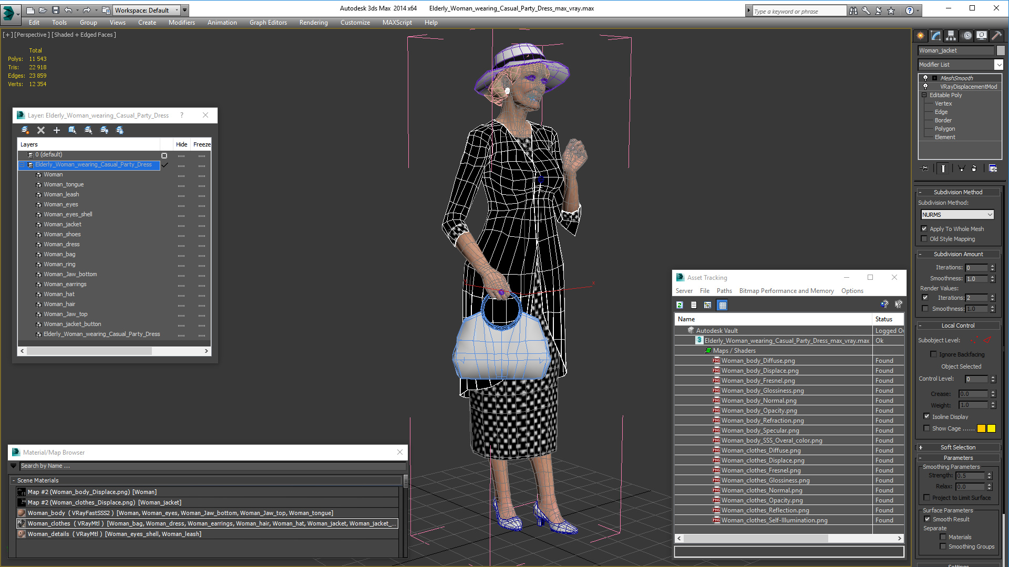Viewport: 1009px width, 567px height.
Task: Open the Modify command panel tab
Action: pyautogui.click(x=936, y=36)
